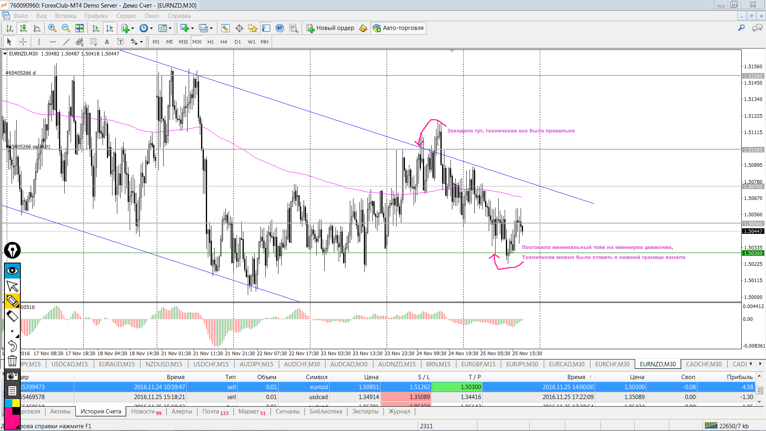Screen dimensions: 766x431
Task: Select the yellow highlighter pencil tool
Action: point(12,301)
